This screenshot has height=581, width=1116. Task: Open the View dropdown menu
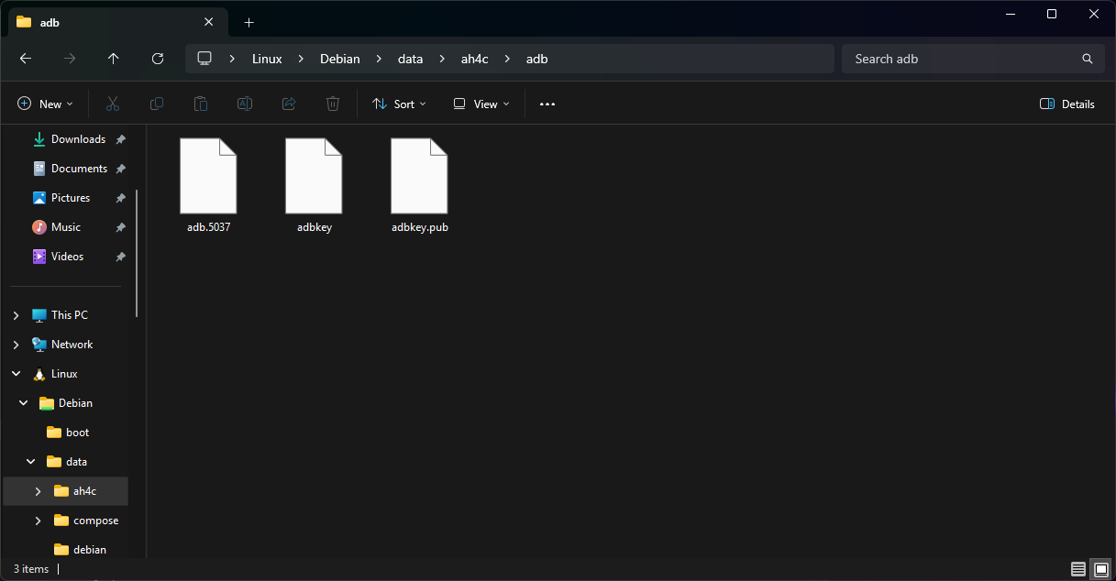(x=481, y=104)
